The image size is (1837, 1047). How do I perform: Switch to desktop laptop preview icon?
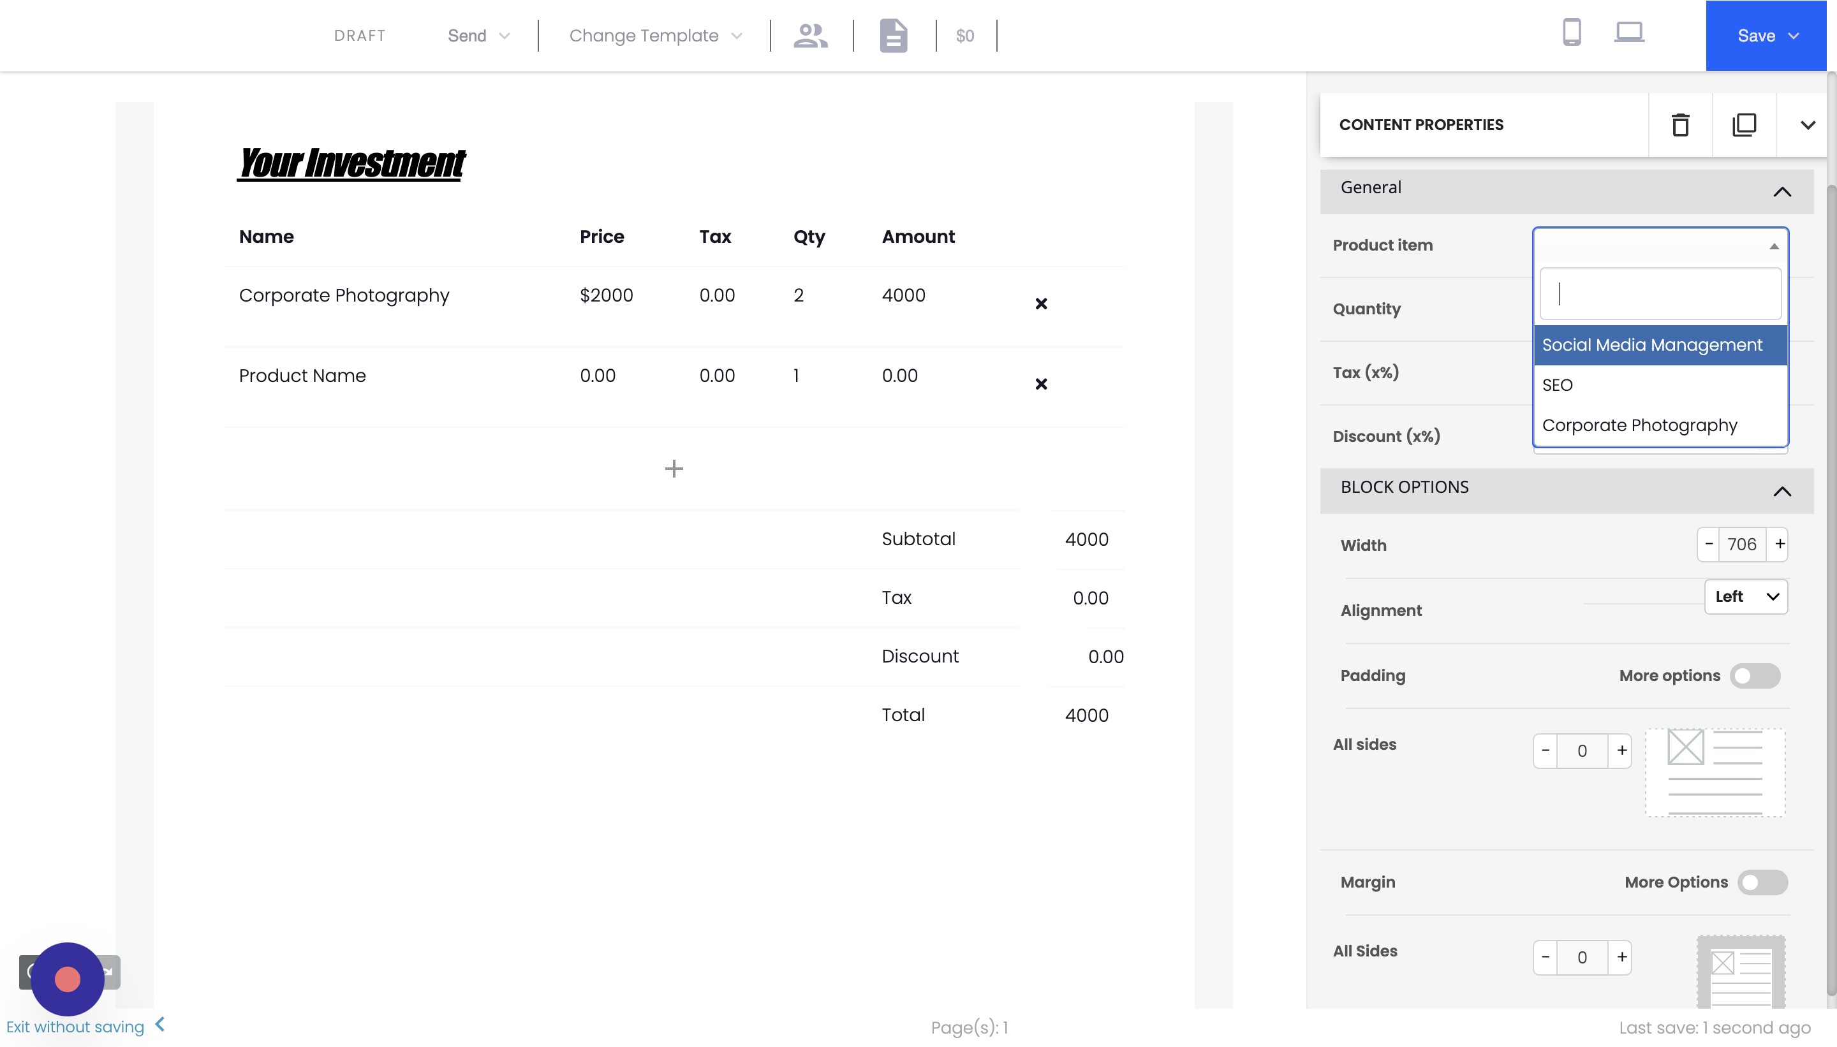pyautogui.click(x=1628, y=33)
